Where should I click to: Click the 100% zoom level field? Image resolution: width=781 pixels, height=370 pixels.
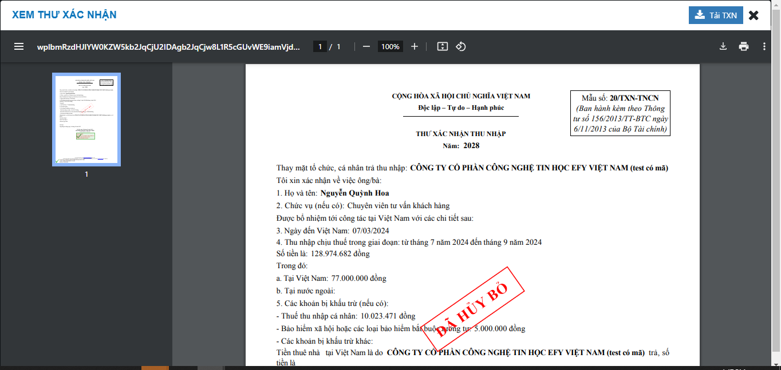click(390, 46)
